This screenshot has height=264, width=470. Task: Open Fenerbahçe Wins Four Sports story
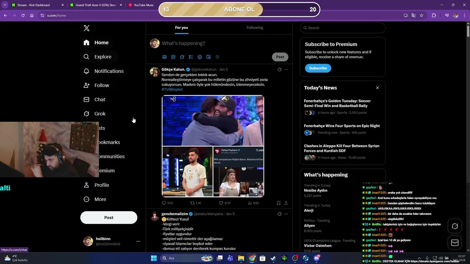click(x=343, y=129)
